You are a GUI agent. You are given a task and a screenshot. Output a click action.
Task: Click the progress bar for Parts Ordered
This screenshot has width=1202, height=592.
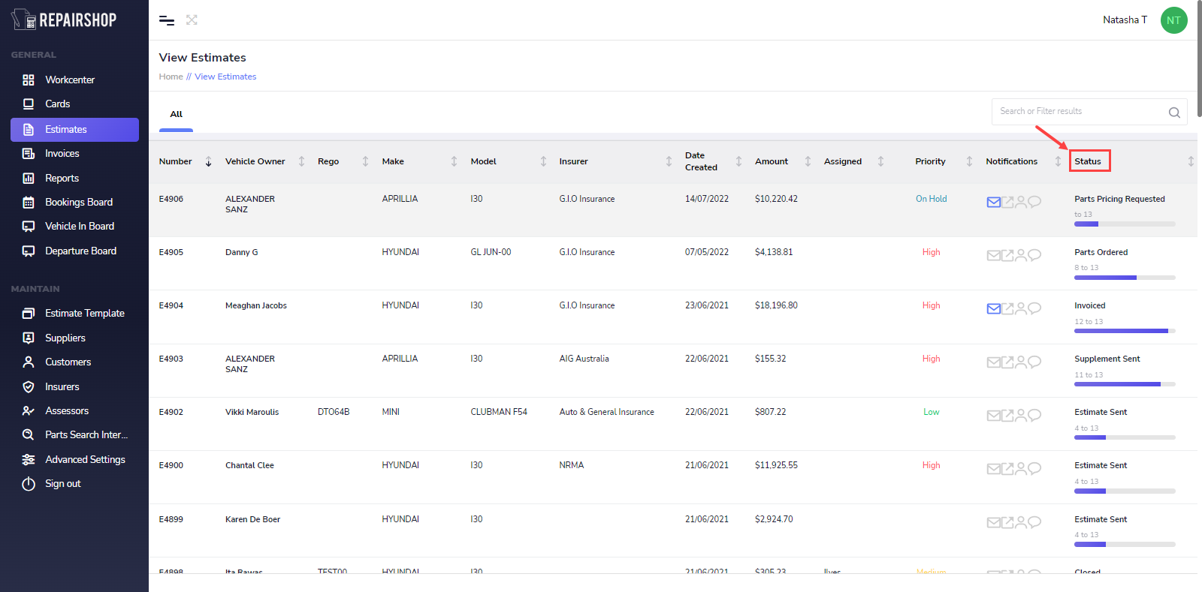pos(1124,278)
